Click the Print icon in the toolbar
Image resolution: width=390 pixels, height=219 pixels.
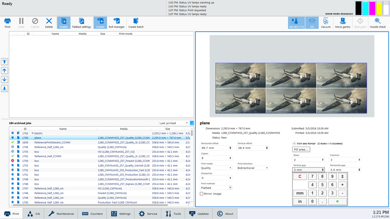point(7,23)
